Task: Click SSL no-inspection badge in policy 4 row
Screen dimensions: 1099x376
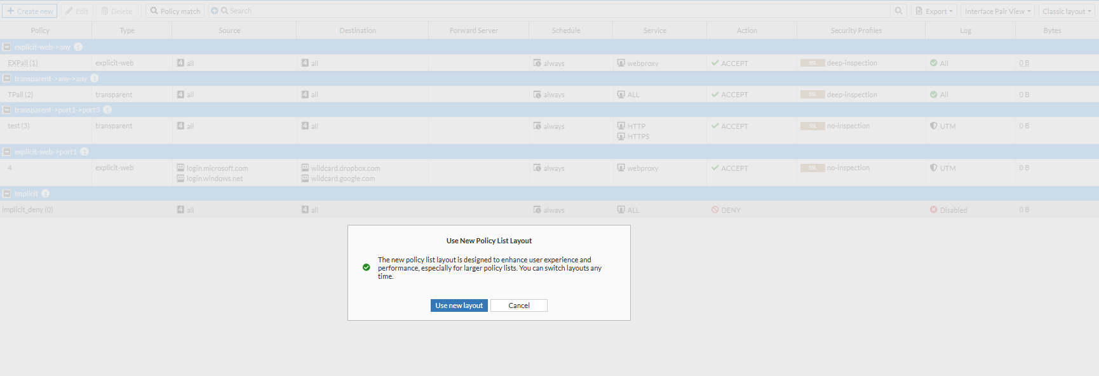Action: coord(812,168)
